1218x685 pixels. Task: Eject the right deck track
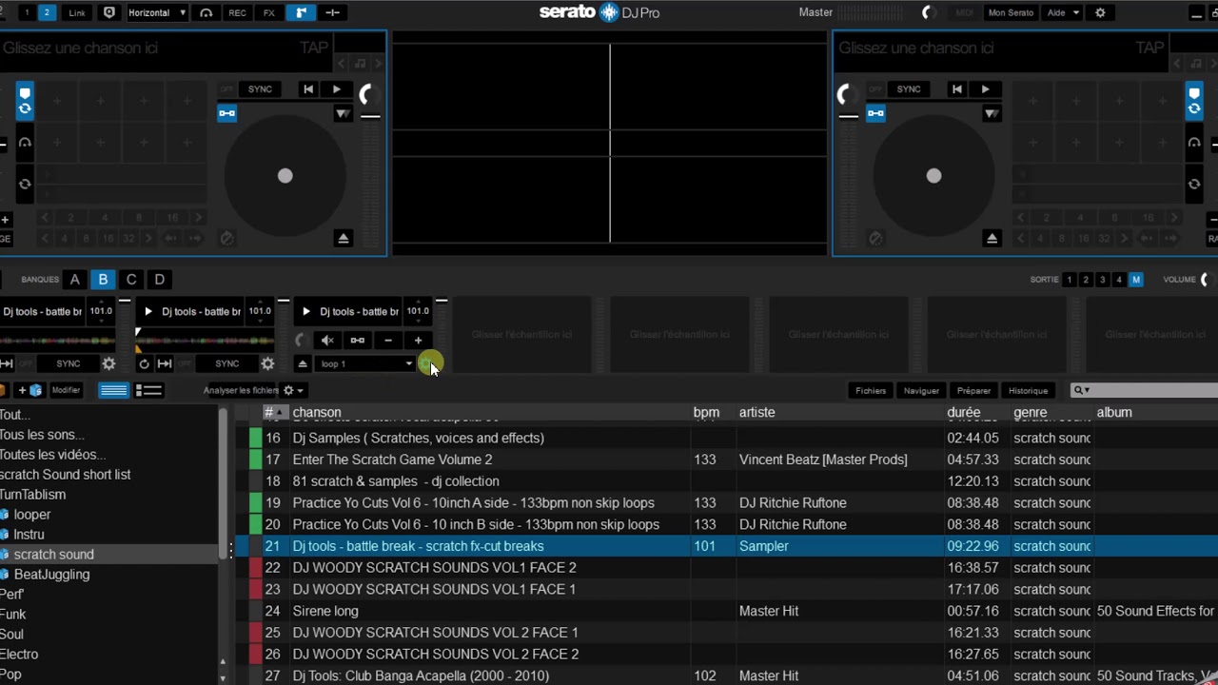tap(992, 238)
